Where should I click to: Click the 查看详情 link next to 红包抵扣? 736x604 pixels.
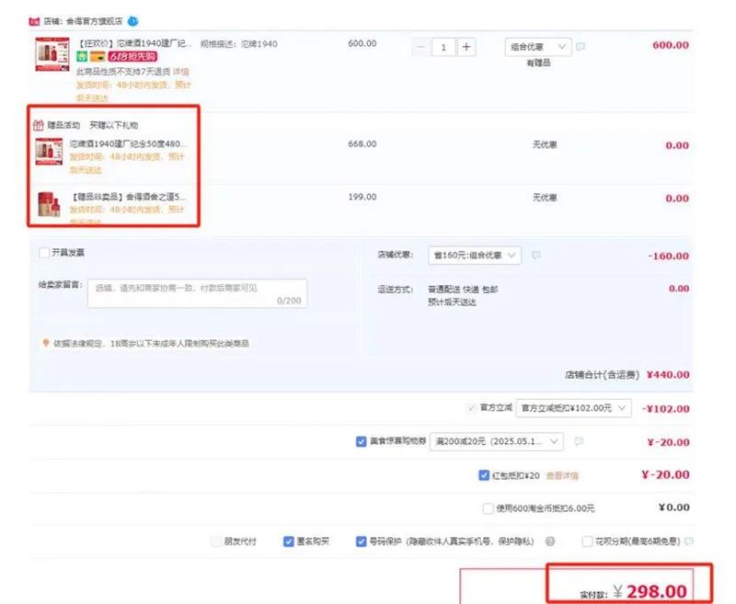point(562,475)
